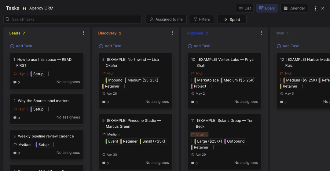Add Task in Discovery column
The height and width of the screenshot is (171, 330).
pyautogui.click(x=110, y=46)
